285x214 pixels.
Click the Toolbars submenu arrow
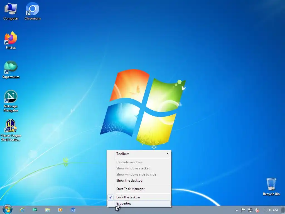(x=167, y=154)
